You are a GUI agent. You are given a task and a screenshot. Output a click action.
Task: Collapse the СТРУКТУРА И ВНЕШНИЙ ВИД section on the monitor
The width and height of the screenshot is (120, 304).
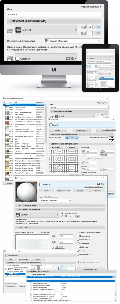pos(9,21)
